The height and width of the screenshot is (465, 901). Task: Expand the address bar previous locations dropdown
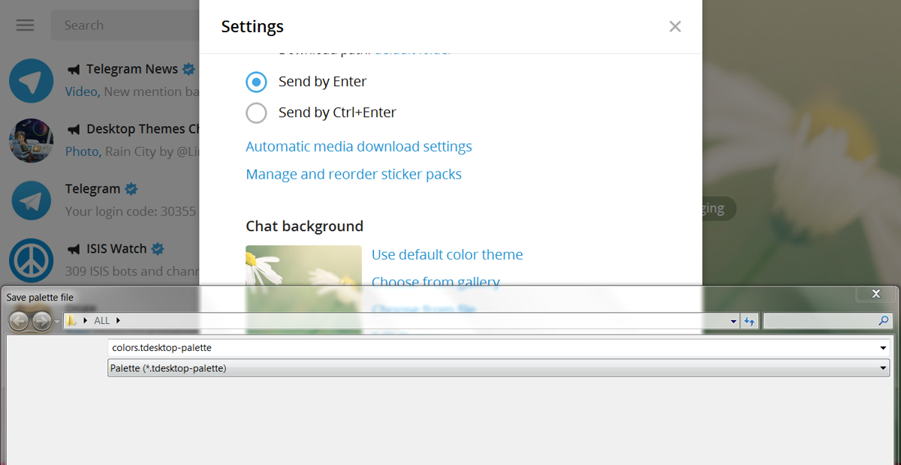734,321
